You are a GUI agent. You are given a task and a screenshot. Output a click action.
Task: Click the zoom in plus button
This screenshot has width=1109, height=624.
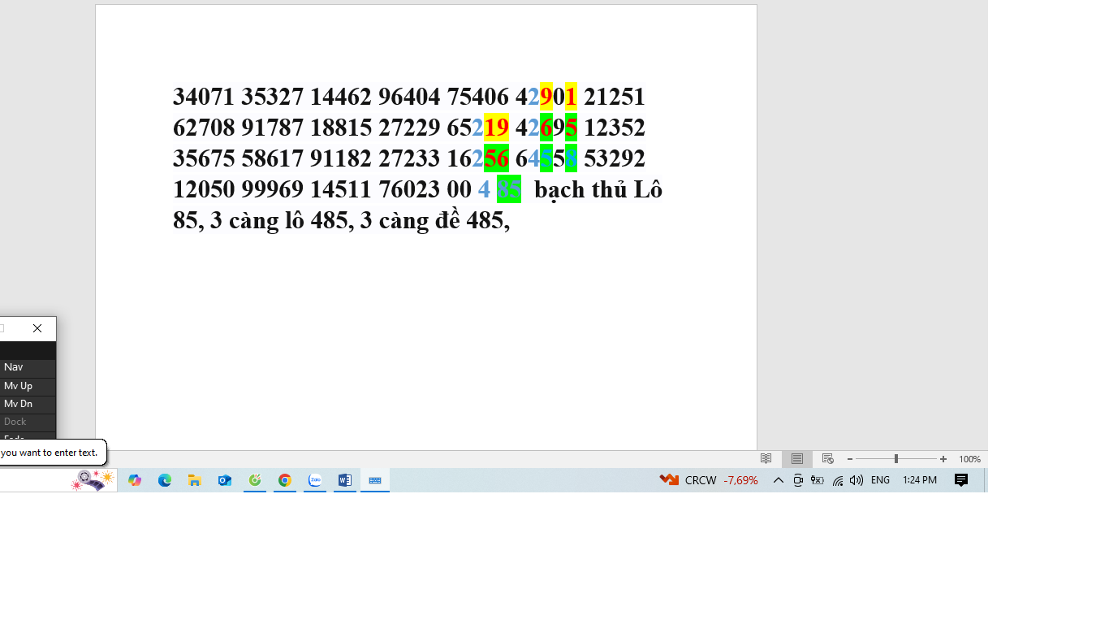[943, 459]
